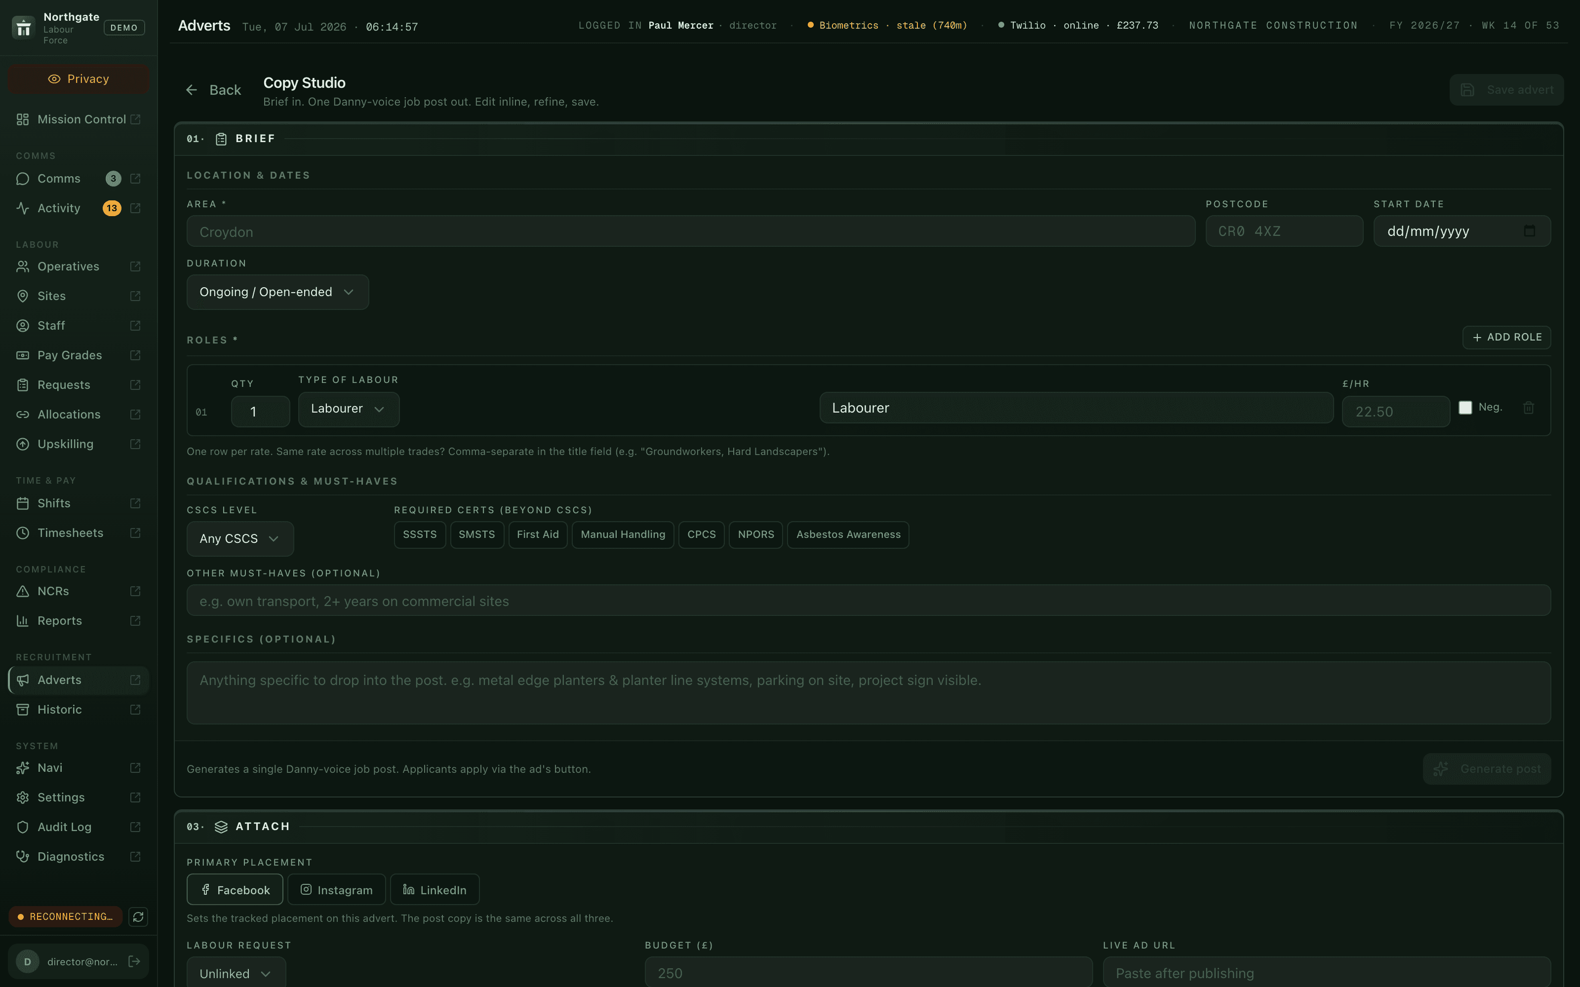1580x987 pixels.
Task: Select LinkedIn as primary placement
Action: click(x=435, y=890)
